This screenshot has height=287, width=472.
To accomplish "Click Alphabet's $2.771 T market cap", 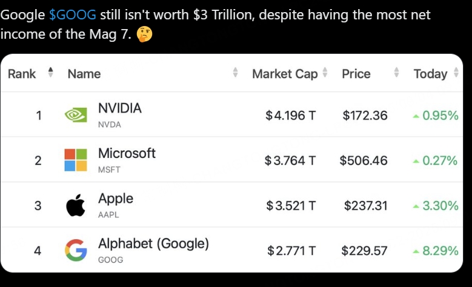I will click(x=290, y=251).
